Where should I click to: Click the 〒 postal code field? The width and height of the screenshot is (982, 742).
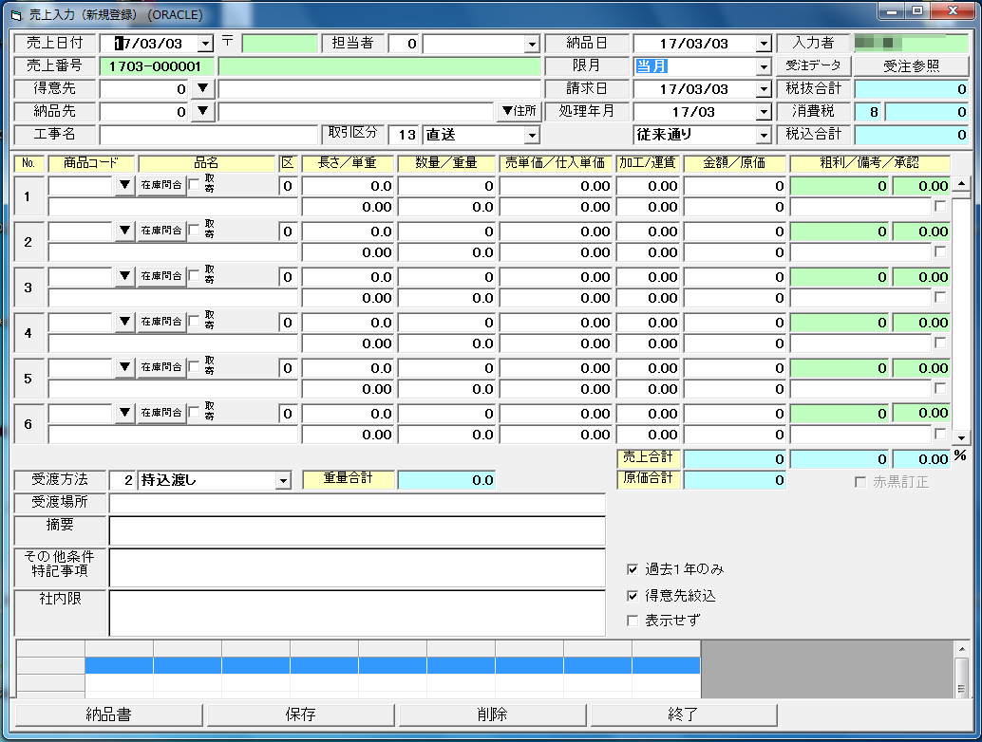[280, 43]
